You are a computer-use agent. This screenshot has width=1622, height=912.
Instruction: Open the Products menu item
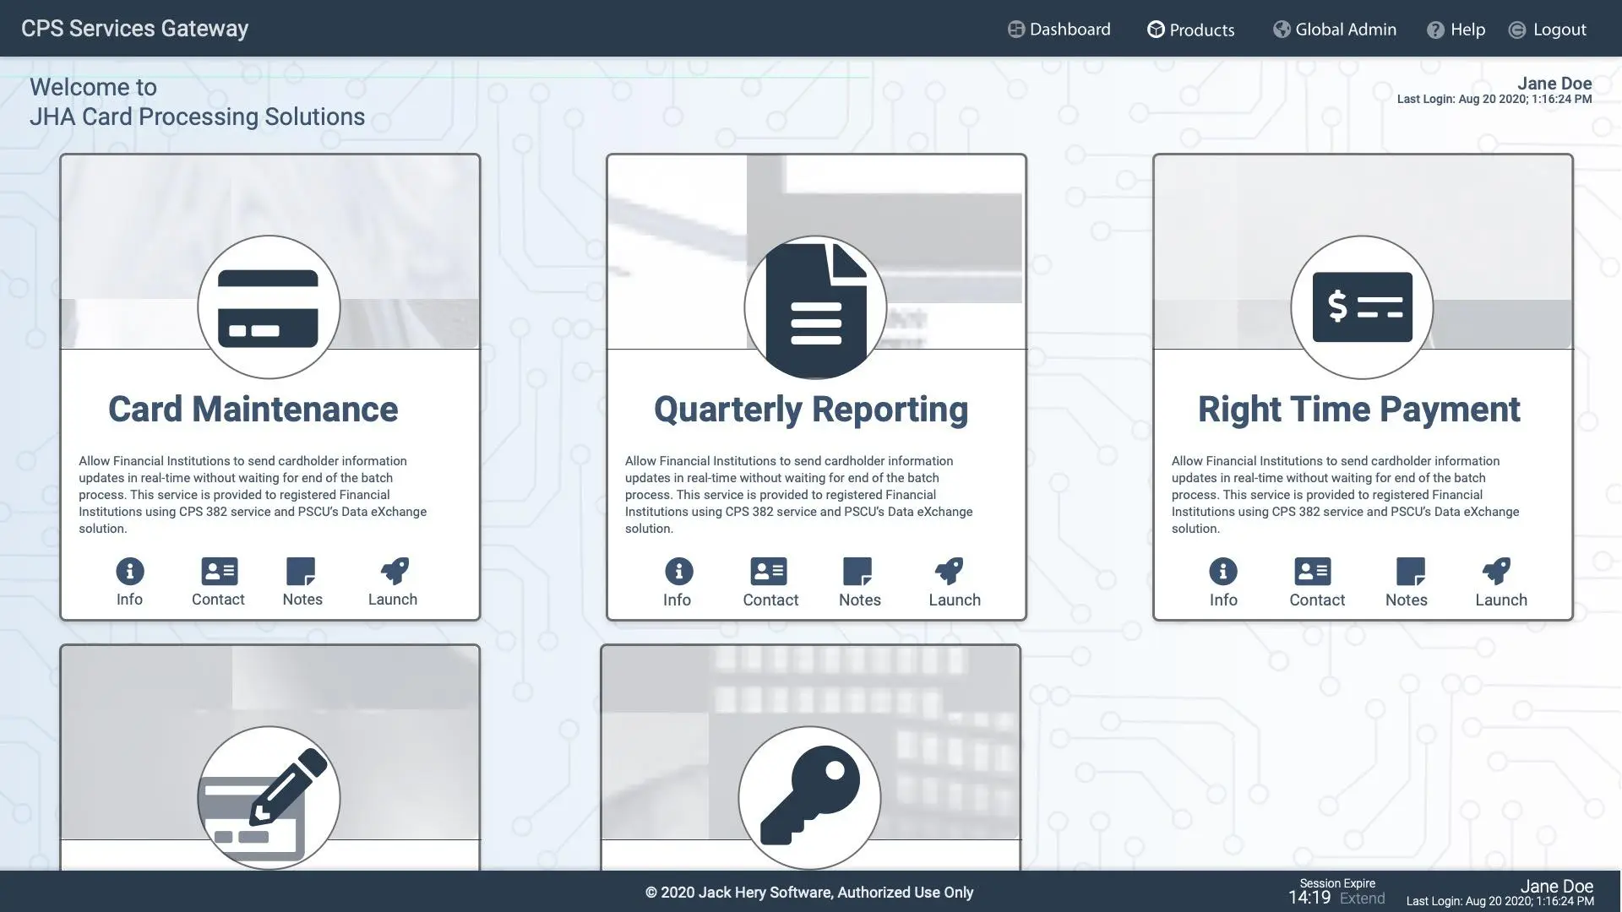click(1191, 30)
